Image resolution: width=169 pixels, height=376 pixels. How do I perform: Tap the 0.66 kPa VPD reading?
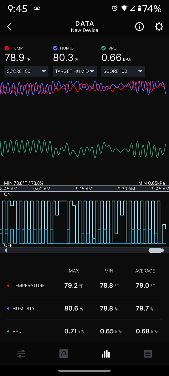pos(116,58)
